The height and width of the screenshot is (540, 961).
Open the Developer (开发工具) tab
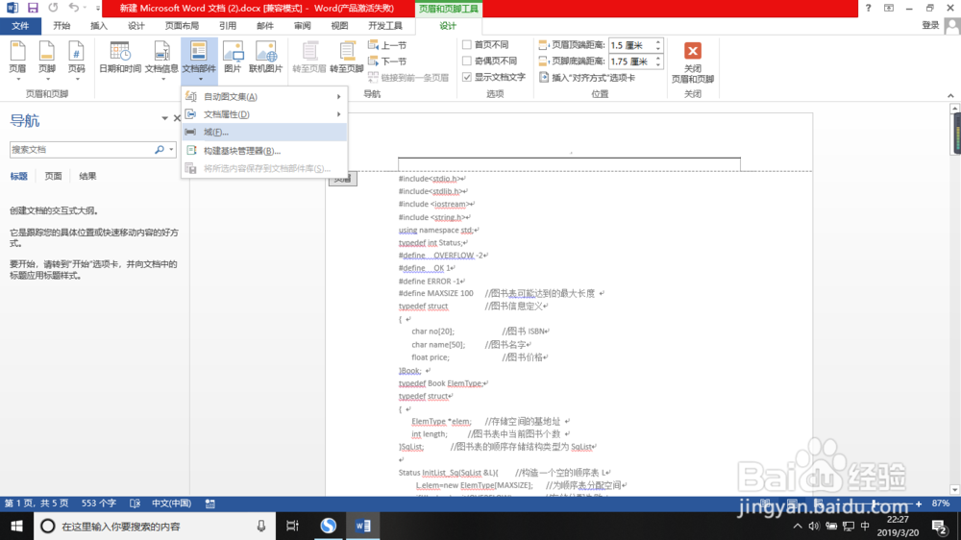click(x=385, y=26)
